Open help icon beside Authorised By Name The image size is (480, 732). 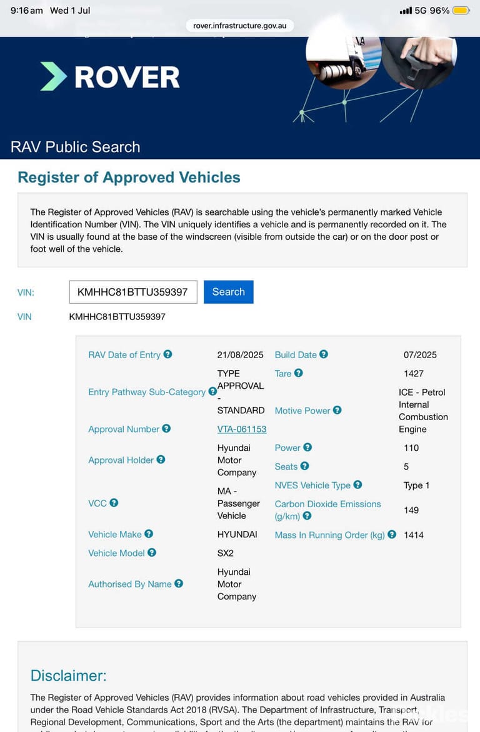[x=179, y=584]
